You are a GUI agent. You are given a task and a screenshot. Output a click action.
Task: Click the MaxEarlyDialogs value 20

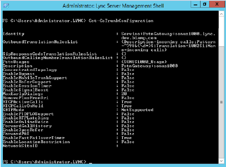click(124, 94)
